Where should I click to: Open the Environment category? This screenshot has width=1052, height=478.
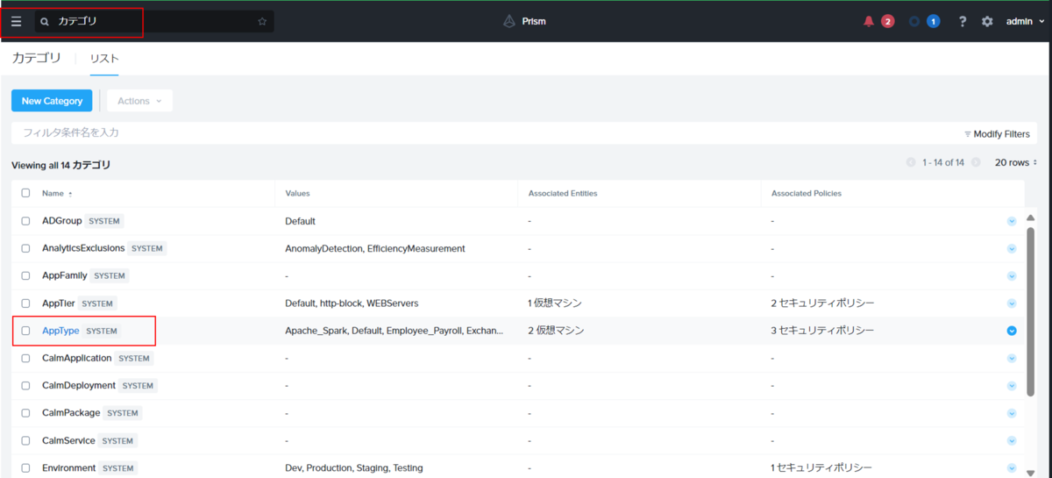click(69, 467)
